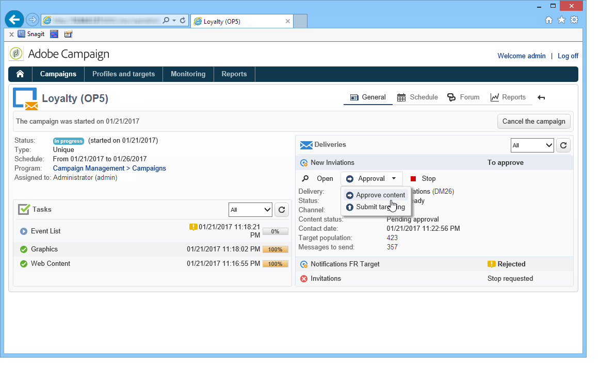
Task: Go forward using the browser forward arrow
Action: [33, 20]
